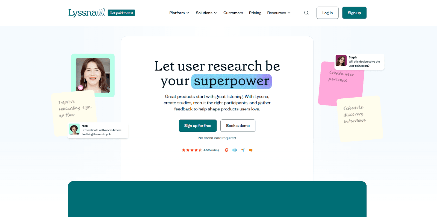437x217 pixels.
Task: Click the 'Great products start with great listening' paragraph
Action: click(217, 103)
